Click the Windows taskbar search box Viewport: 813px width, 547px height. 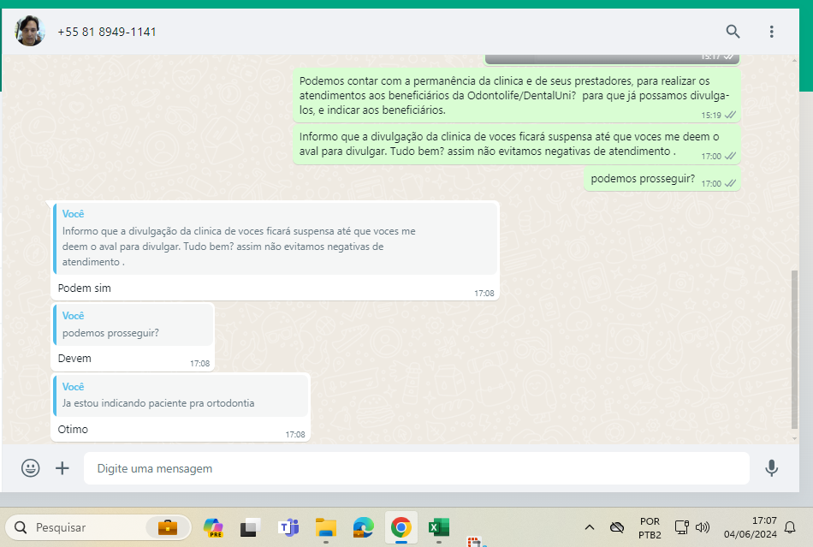click(98, 527)
